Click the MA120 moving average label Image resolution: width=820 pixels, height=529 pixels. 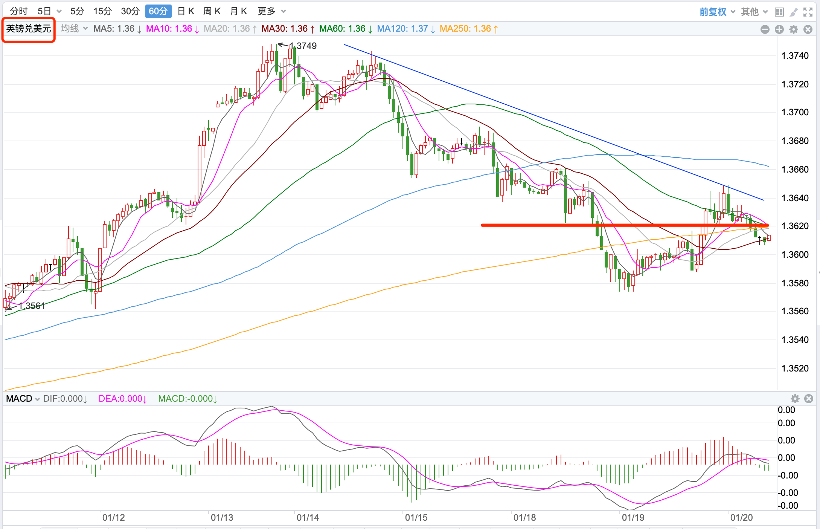tap(406, 29)
